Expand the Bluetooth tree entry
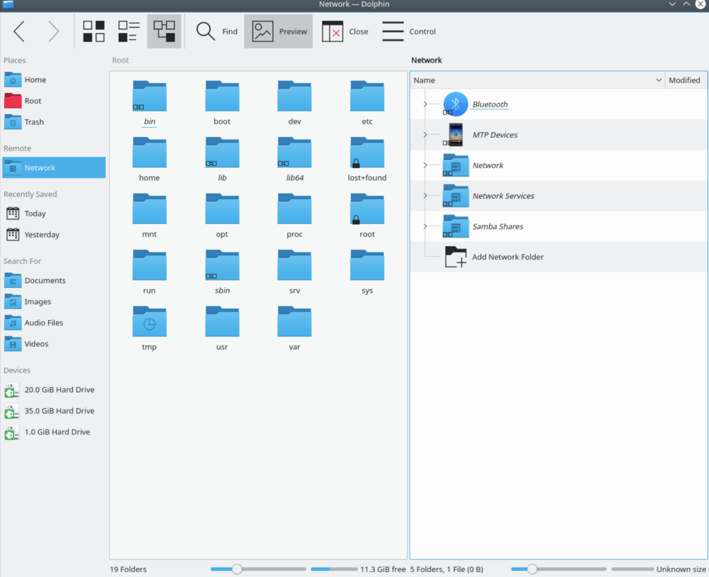This screenshot has width=709, height=577. [425, 104]
